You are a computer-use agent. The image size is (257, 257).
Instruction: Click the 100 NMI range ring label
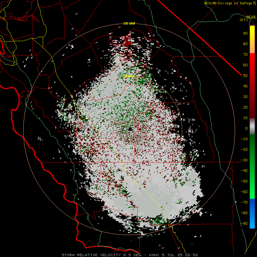pyautogui.click(x=129, y=24)
